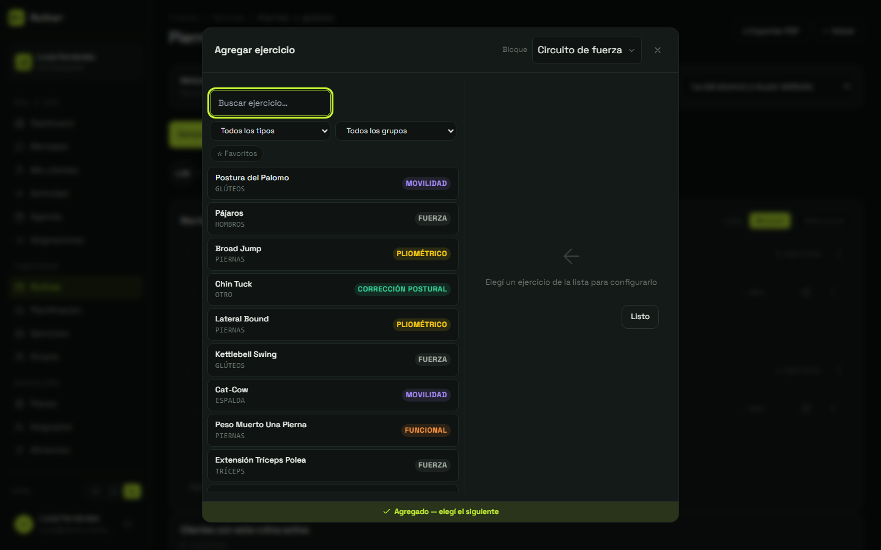This screenshot has height=550, width=881.
Task: Toggle the Favoritos star filter
Action: 237,153
